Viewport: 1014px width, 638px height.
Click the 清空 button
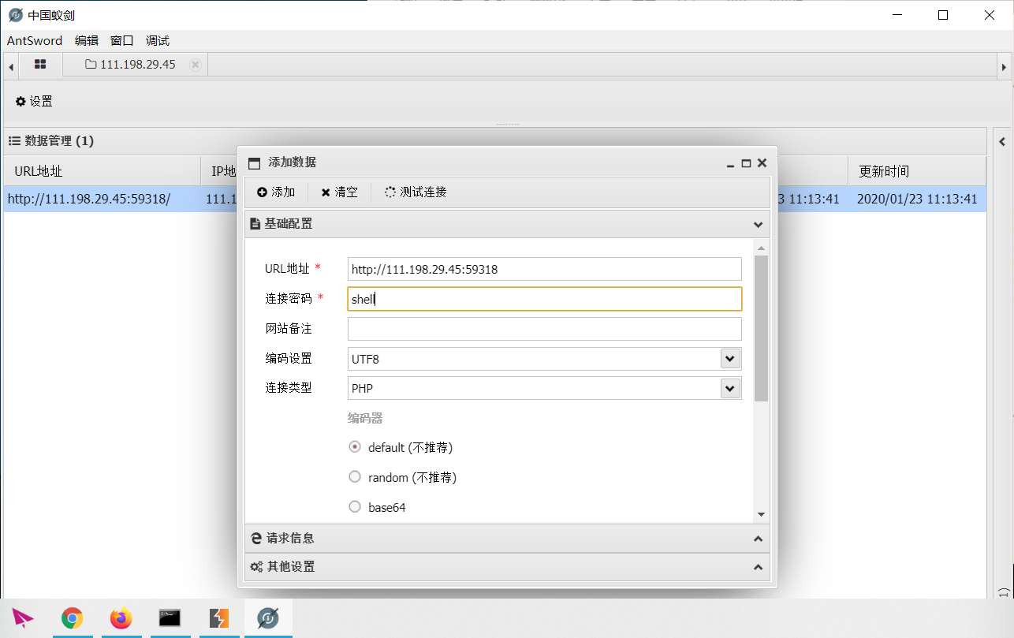(x=339, y=192)
